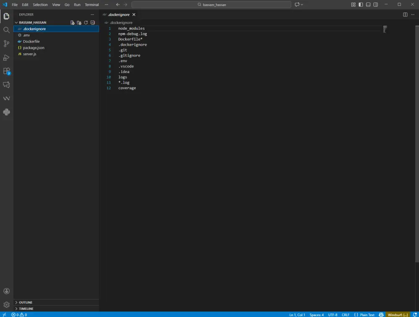Open the Edit menu
This screenshot has height=317, width=419.
coord(25,5)
